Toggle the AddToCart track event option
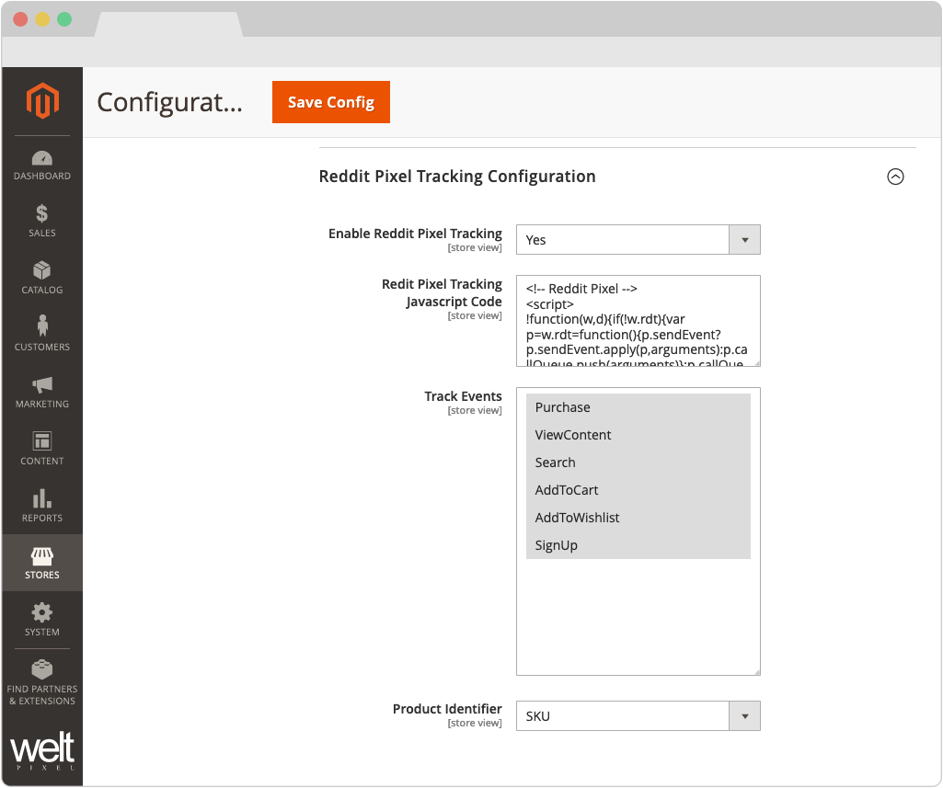Image resolution: width=943 pixels, height=788 pixels. pyautogui.click(x=567, y=490)
